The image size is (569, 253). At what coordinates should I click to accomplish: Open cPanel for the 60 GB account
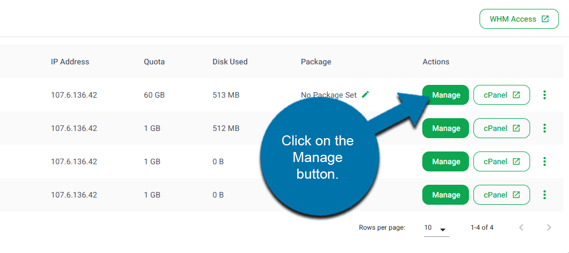[501, 95]
